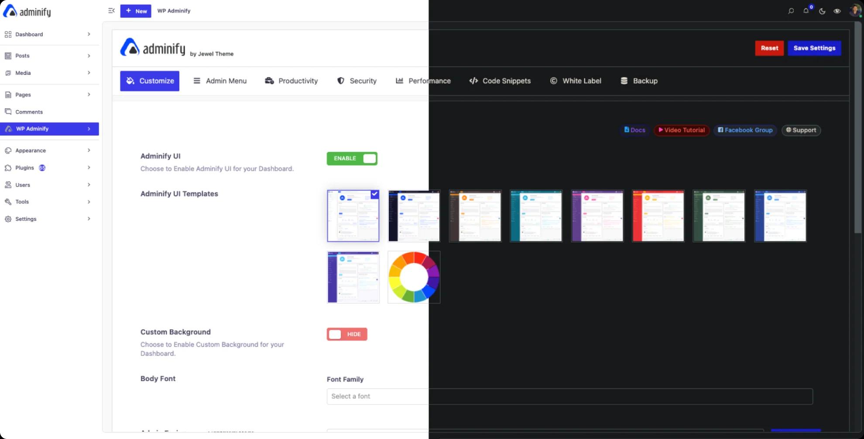Open notifications bell icon
864x439 pixels.
pos(806,11)
